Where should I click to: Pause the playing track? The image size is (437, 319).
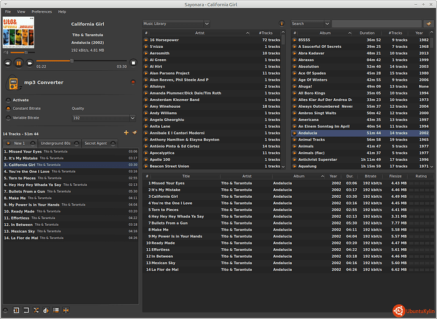(18, 63)
